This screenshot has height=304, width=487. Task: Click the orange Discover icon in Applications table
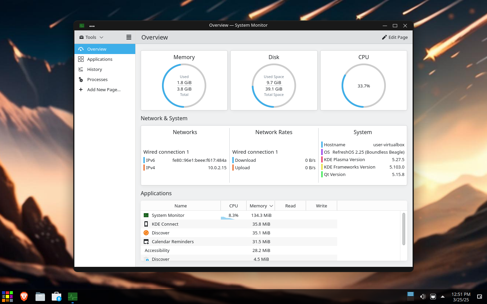[x=146, y=233]
